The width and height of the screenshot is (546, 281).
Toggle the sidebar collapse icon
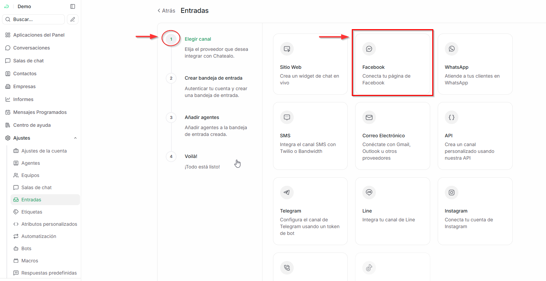click(x=73, y=6)
